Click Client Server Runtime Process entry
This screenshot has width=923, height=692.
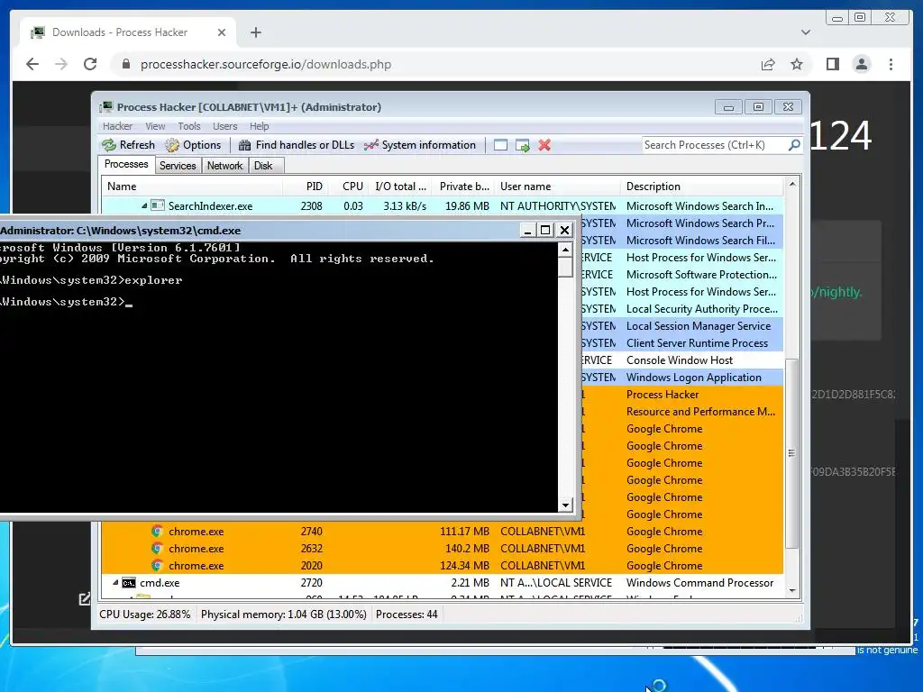pos(697,343)
